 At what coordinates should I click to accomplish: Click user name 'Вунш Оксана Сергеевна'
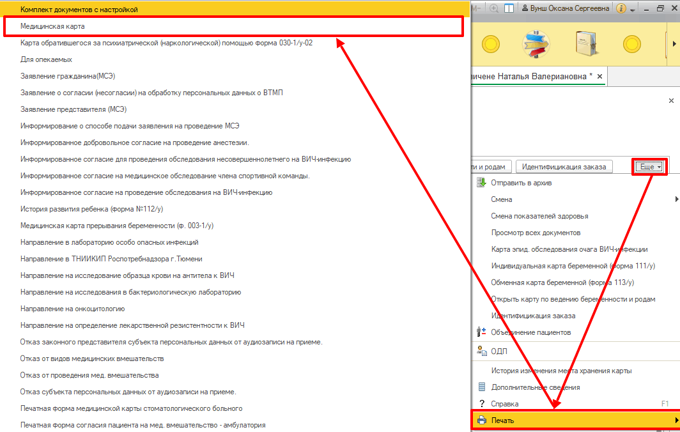pos(566,9)
